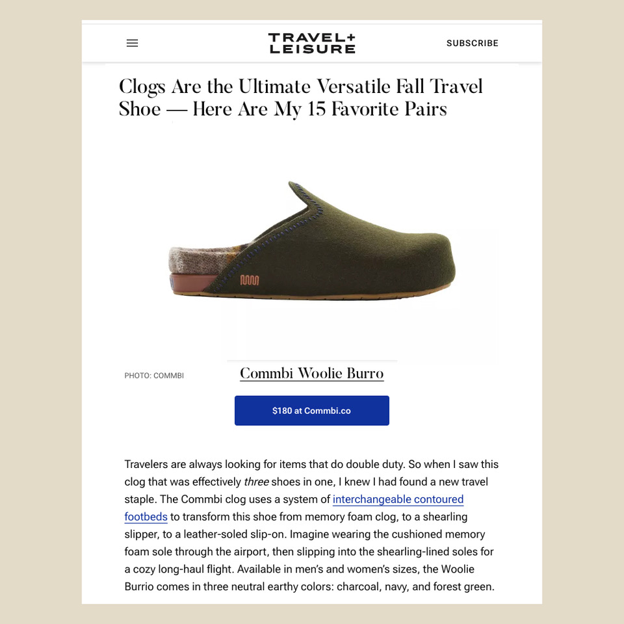Click the brown leather heel strap on the clog
The height and width of the screenshot is (624, 624).
193,283
